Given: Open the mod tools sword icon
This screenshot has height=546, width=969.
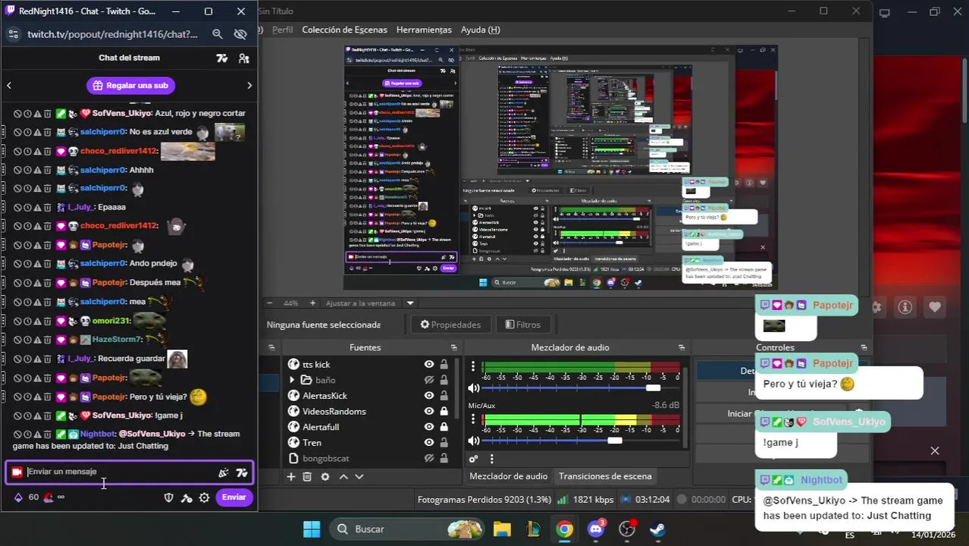Looking at the screenshot, I should click(x=187, y=497).
